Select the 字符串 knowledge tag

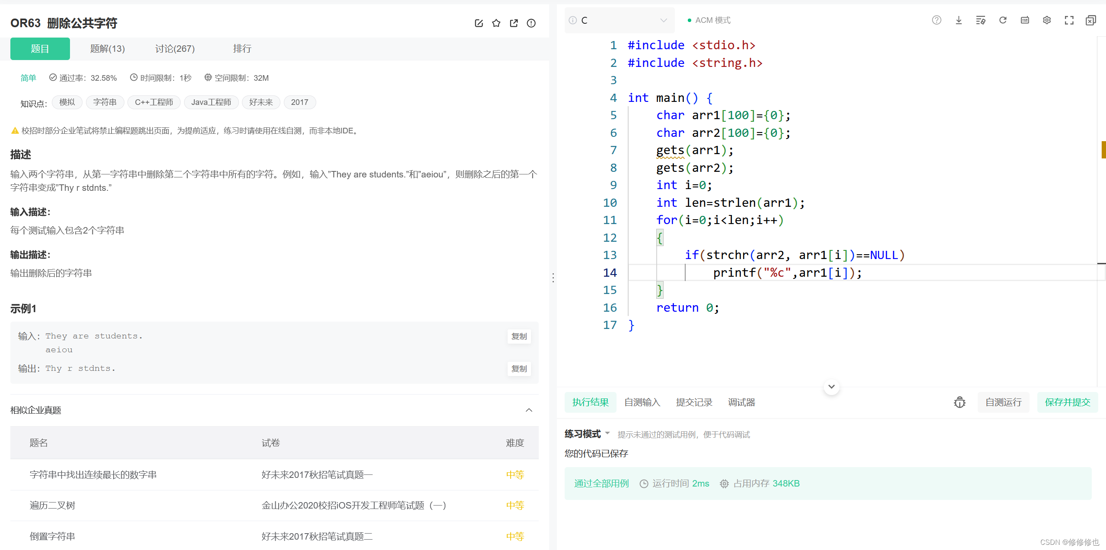(105, 102)
